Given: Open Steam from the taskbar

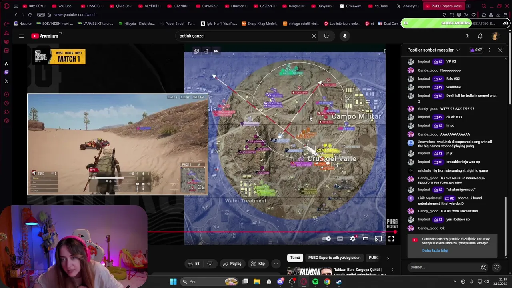Looking at the screenshot, I should pyautogui.click(x=338, y=282).
